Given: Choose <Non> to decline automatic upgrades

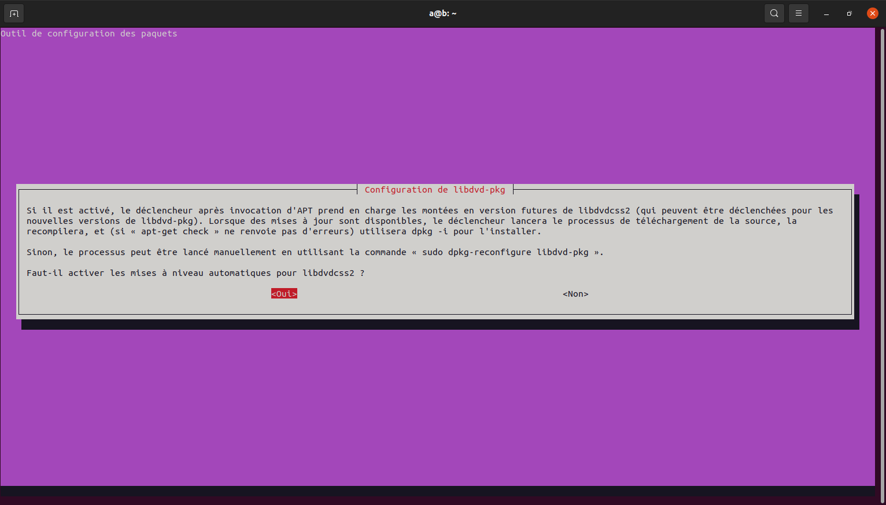Looking at the screenshot, I should pyautogui.click(x=575, y=294).
